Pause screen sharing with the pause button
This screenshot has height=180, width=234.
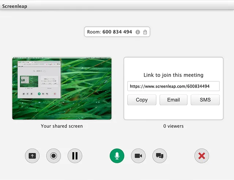point(75,156)
